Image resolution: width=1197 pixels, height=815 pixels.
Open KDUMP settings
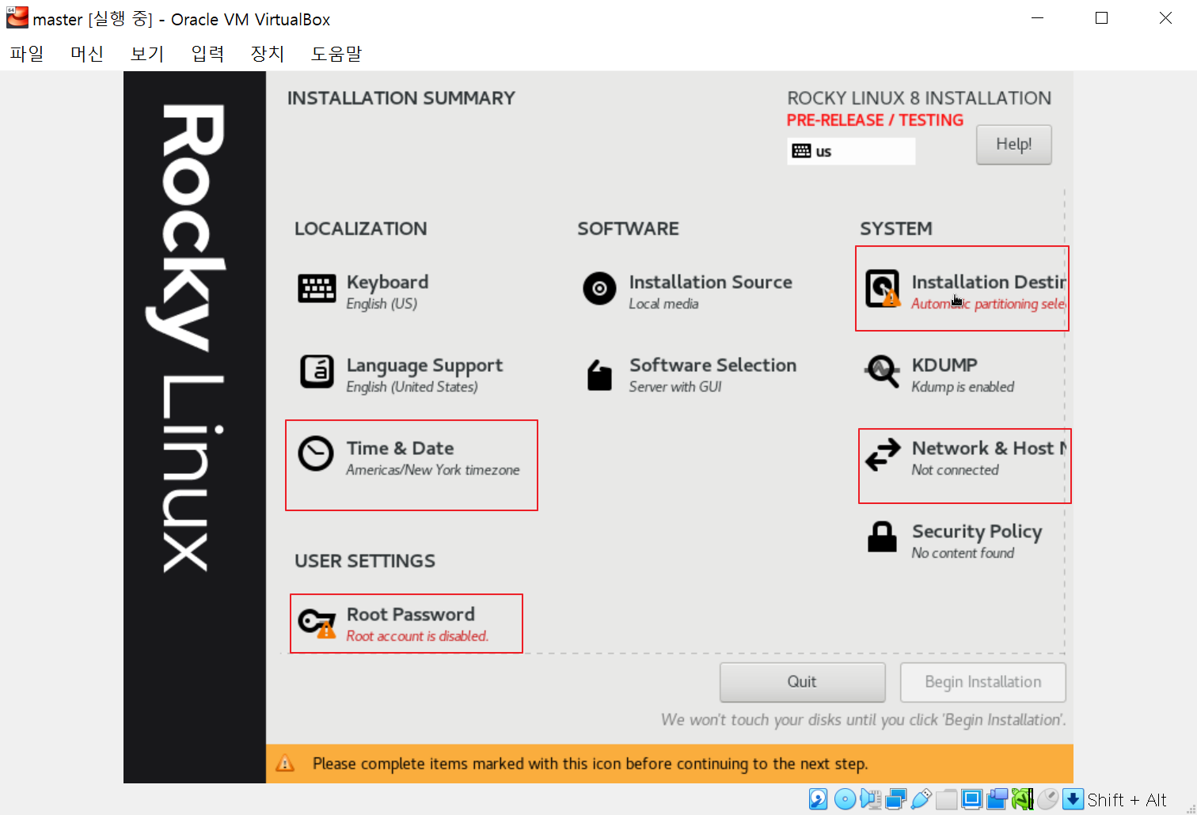(x=939, y=374)
